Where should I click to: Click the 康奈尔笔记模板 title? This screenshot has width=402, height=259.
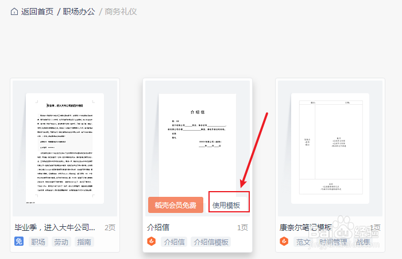pos(306,227)
